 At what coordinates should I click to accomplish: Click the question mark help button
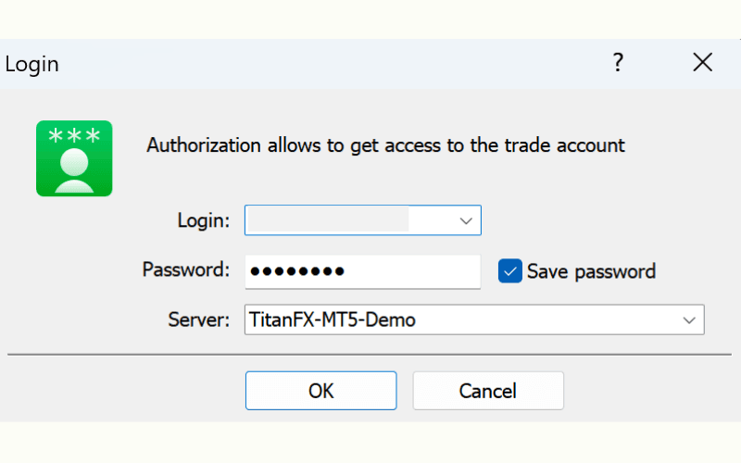(618, 63)
